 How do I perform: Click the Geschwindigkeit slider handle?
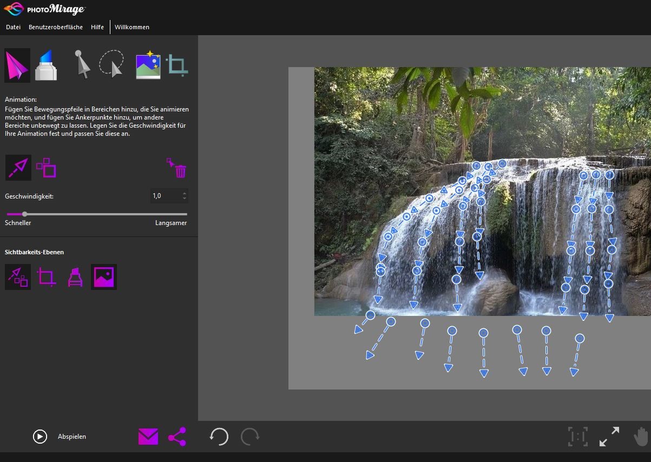[x=24, y=214]
